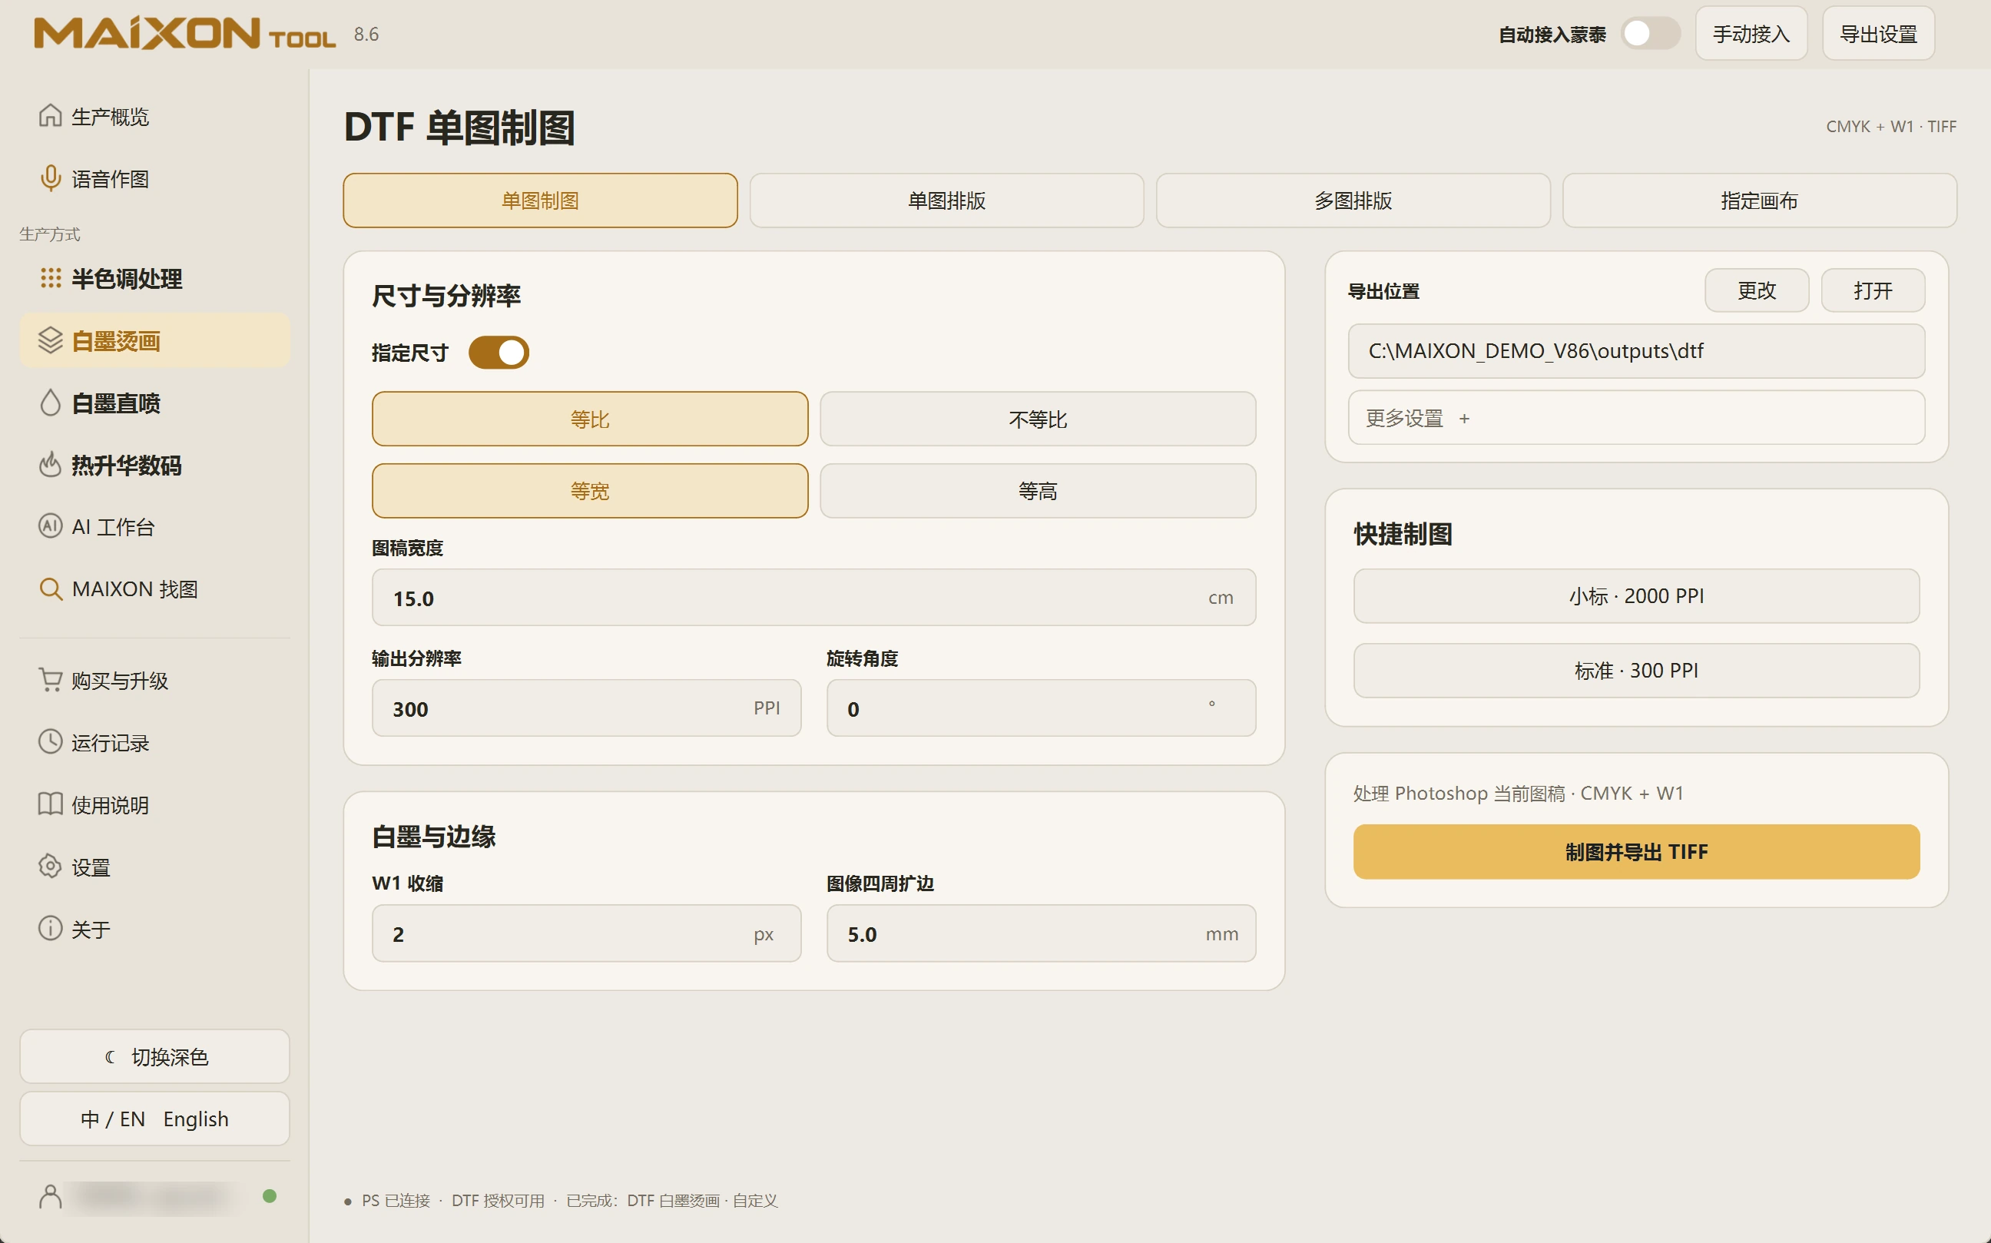This screenshot has width=1991, height=1243.
Task: Choose the 等宽 option
Action: [x=589, y=491]
